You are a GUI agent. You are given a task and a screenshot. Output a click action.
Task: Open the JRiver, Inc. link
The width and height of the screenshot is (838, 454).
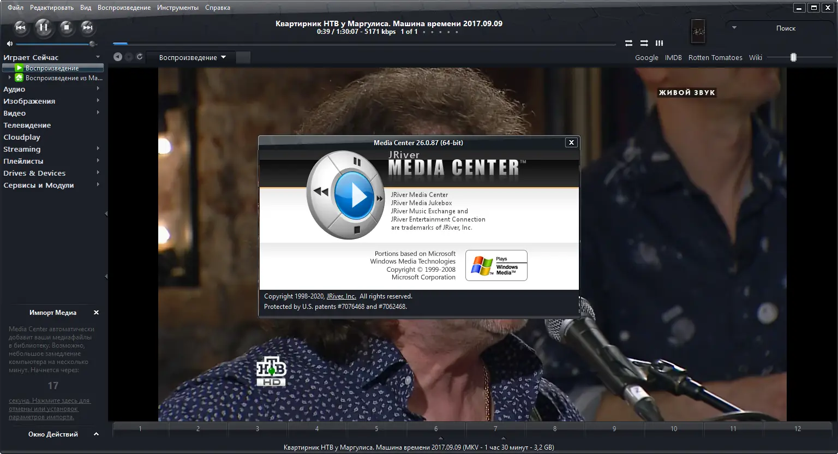pyautogui.click(x=342, y=296)
